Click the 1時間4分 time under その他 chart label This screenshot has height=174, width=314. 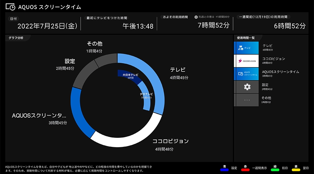[94, 51]
